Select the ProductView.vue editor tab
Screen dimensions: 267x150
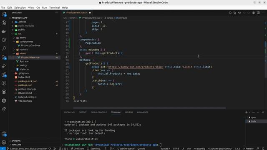point(77,13)
